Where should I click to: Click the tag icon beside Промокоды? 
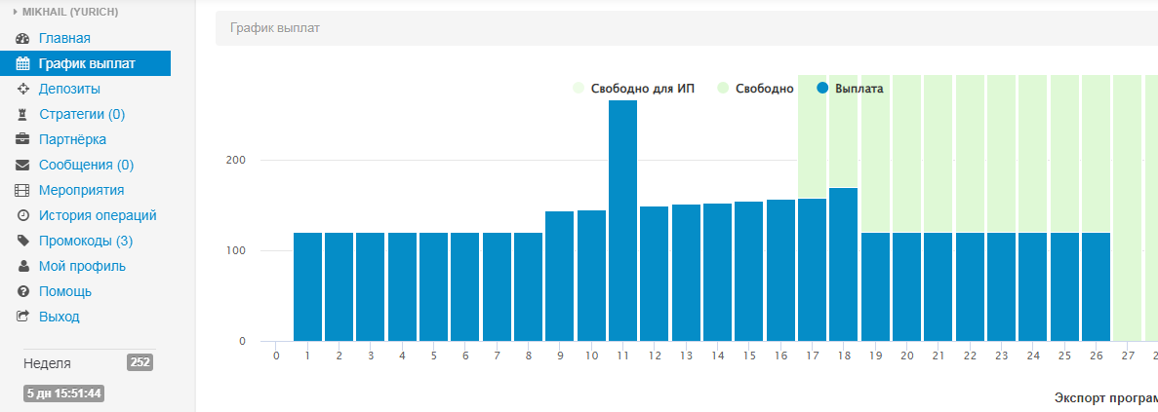(22, 242)
